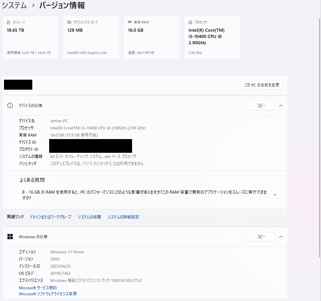The image size is (321, 301).
Task: Click the info icon beside デバイスの仕様
Action: (10, 106)
